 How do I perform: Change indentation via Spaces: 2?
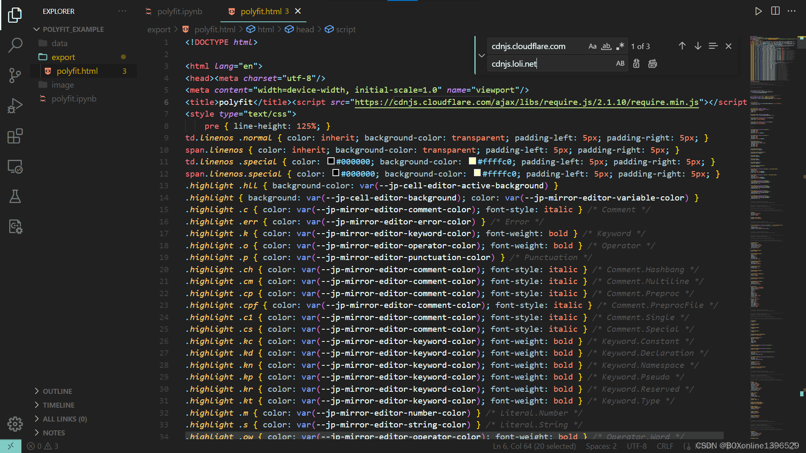click(601, 446)
